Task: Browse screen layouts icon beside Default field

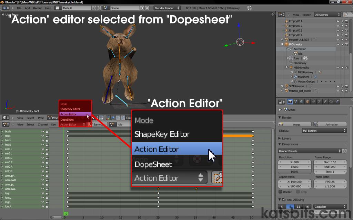Action: pos(58,8)
